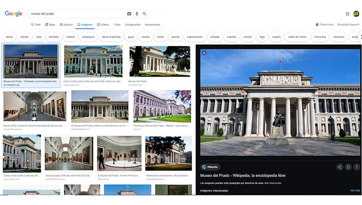The height and width of the screenshot is (205, 362).
Task: Close the image preview panel
Action: 204,53
